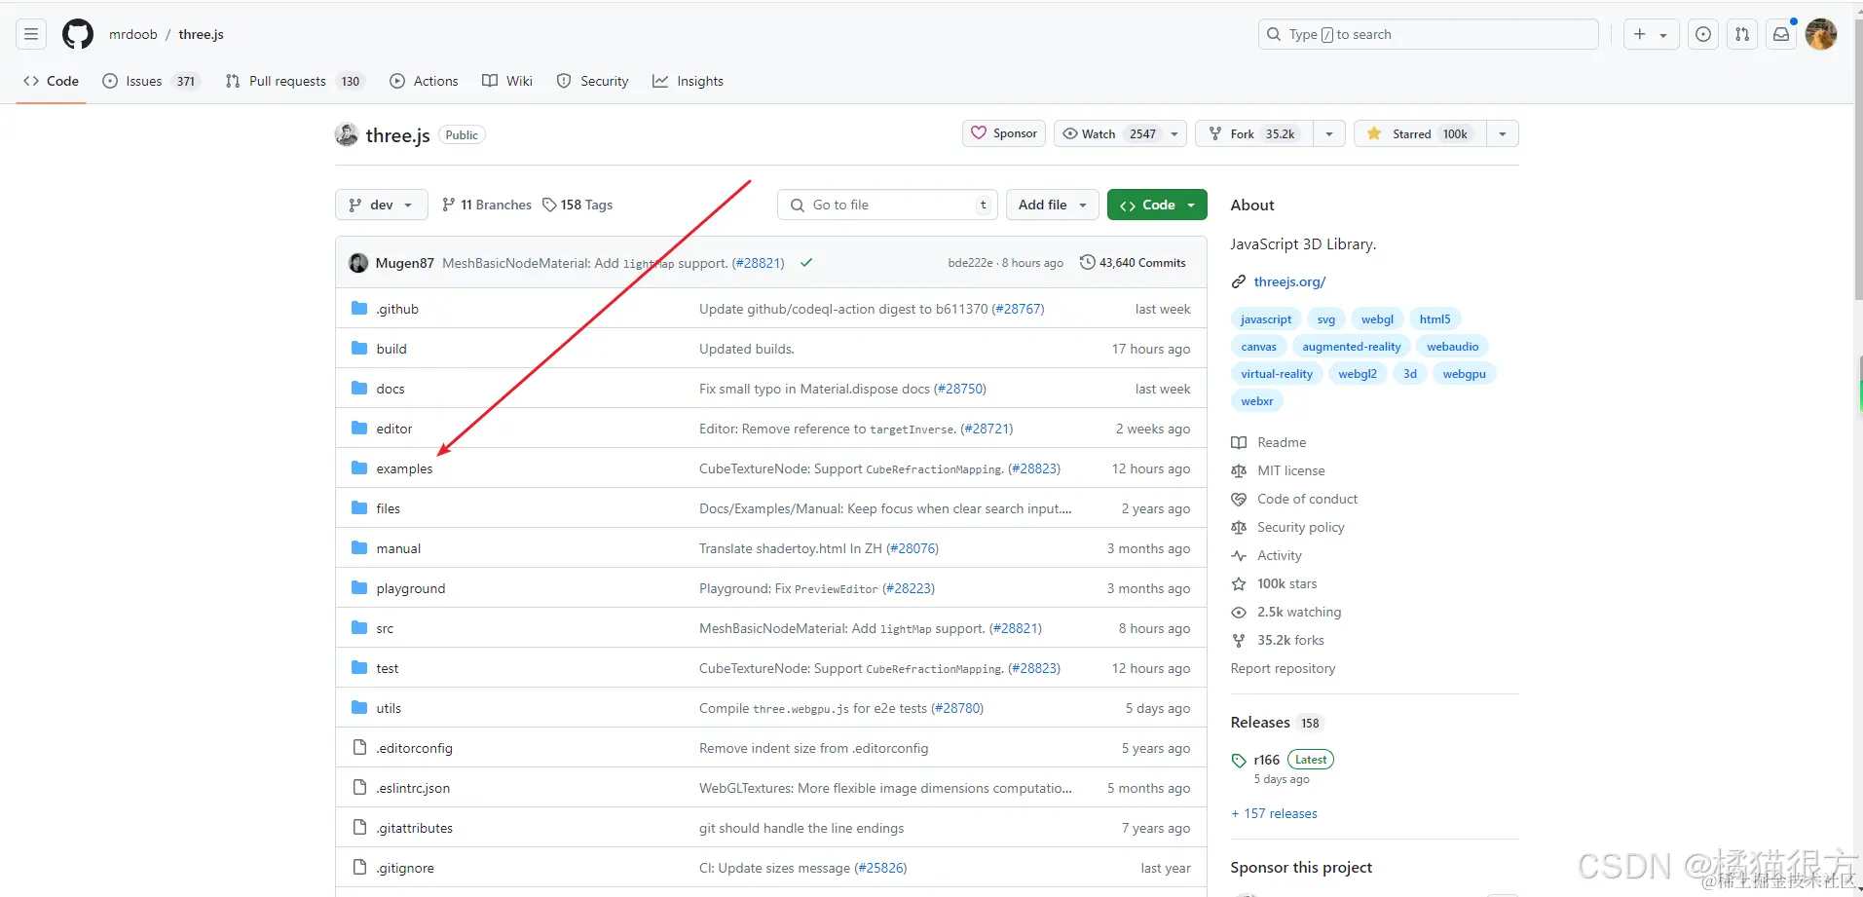The height and width of the screenshot is (897, 1863).
Task: Click the examples folder icon
Action: [x=359, y=468]
